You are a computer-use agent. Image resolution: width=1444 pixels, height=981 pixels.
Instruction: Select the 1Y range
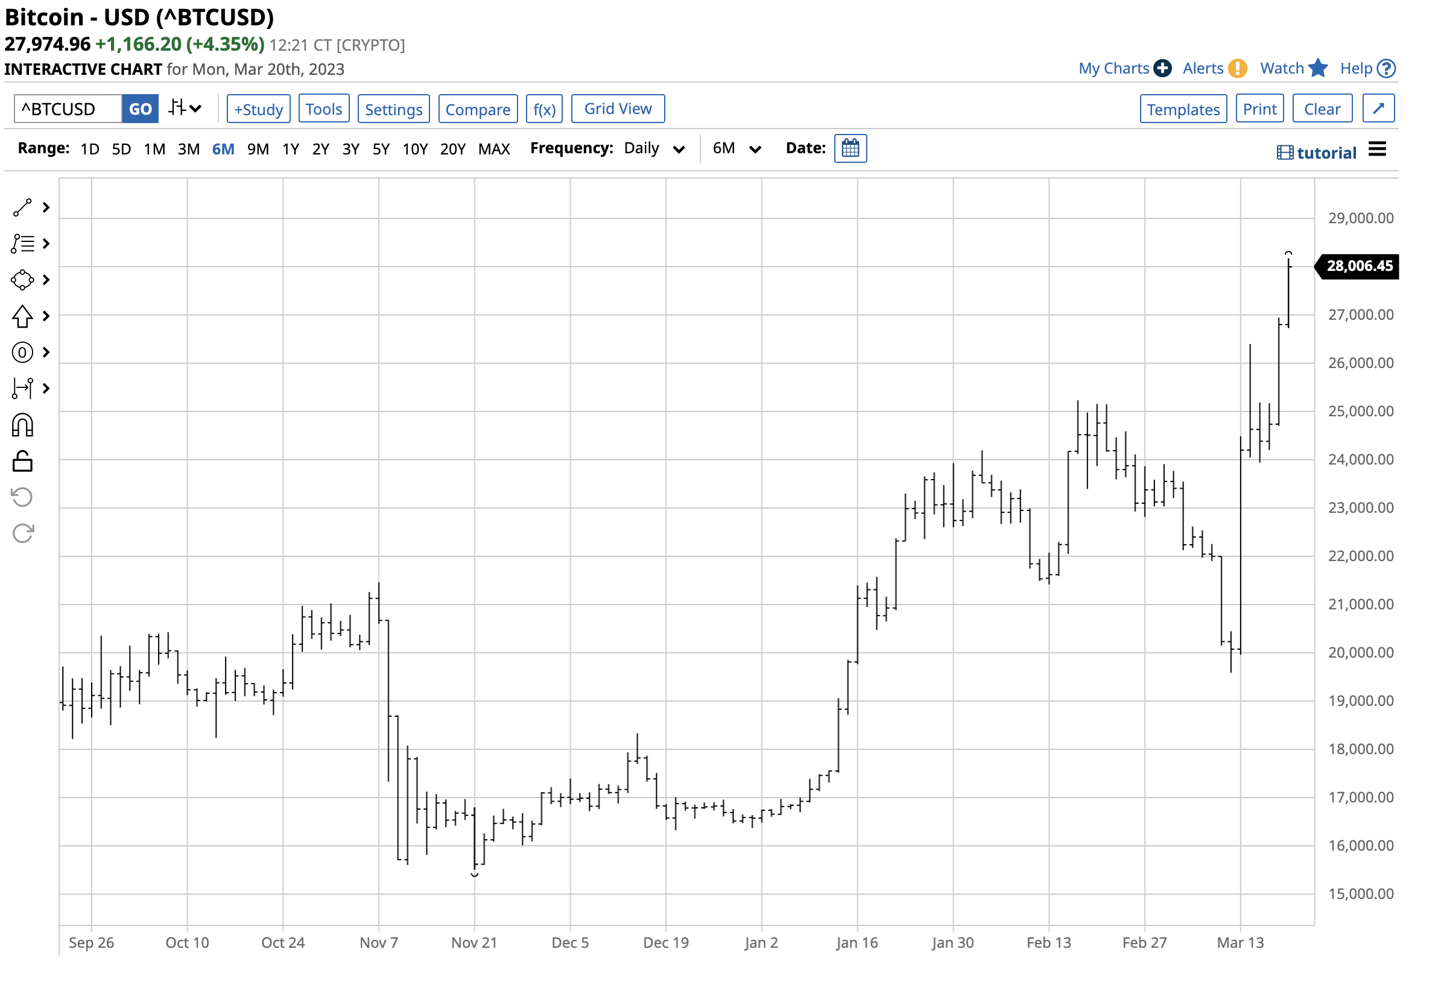pos(291,150)
